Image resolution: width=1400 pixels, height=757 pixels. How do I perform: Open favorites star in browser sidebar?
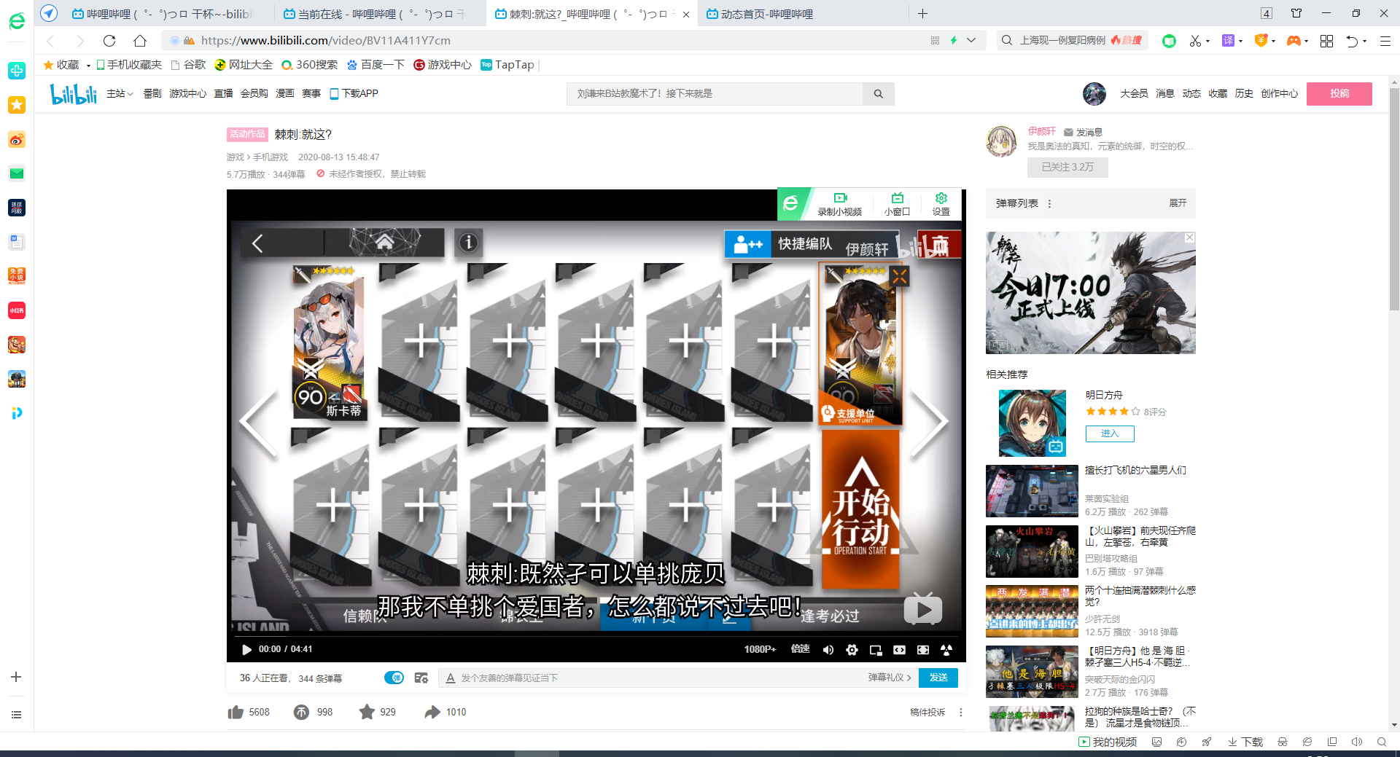tap(16, 105)
